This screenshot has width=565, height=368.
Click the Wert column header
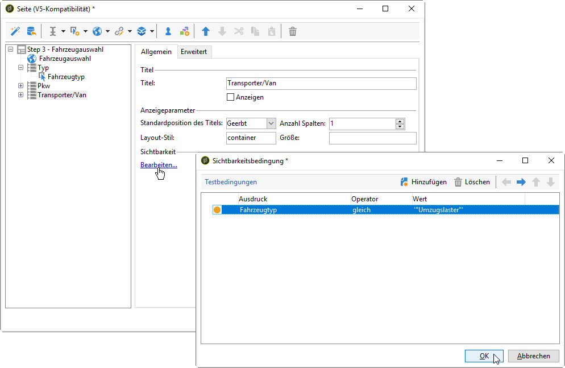click(468, 199)
